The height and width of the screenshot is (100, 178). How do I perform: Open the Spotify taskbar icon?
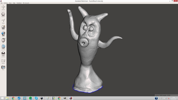[31, 98]
